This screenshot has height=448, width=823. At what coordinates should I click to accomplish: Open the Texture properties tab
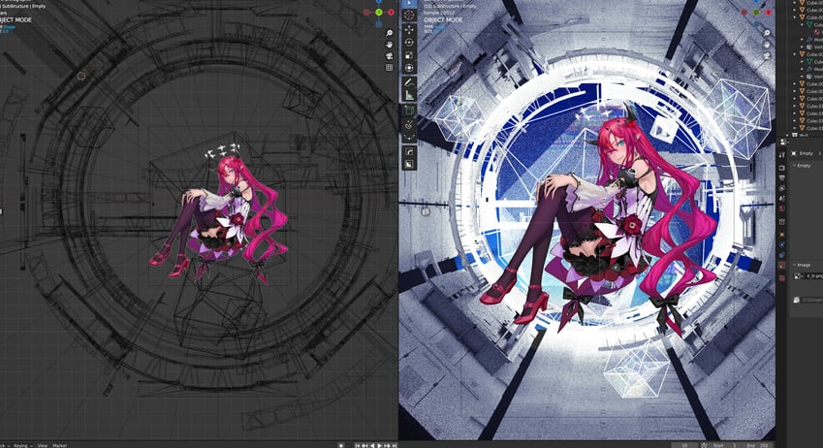782,278
